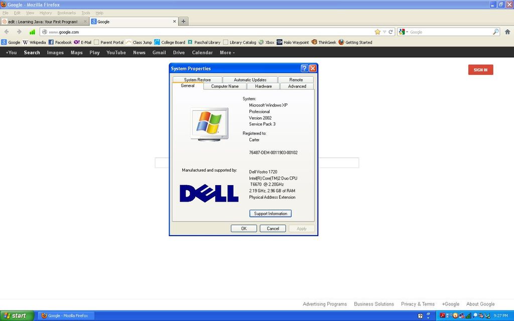Open the Library Catalog bookmark
This screenshot has width=514, height=321.
(x=239, y=42)
